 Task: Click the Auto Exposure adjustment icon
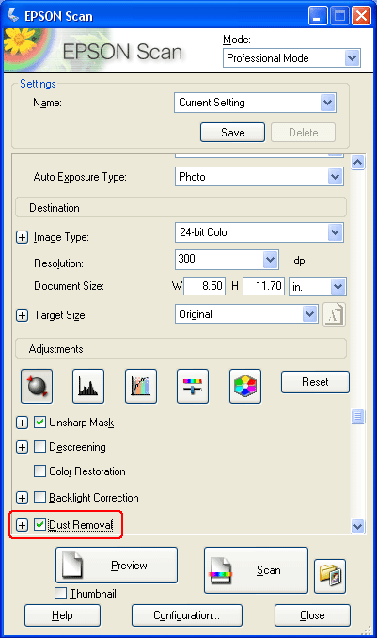[37, 386]
